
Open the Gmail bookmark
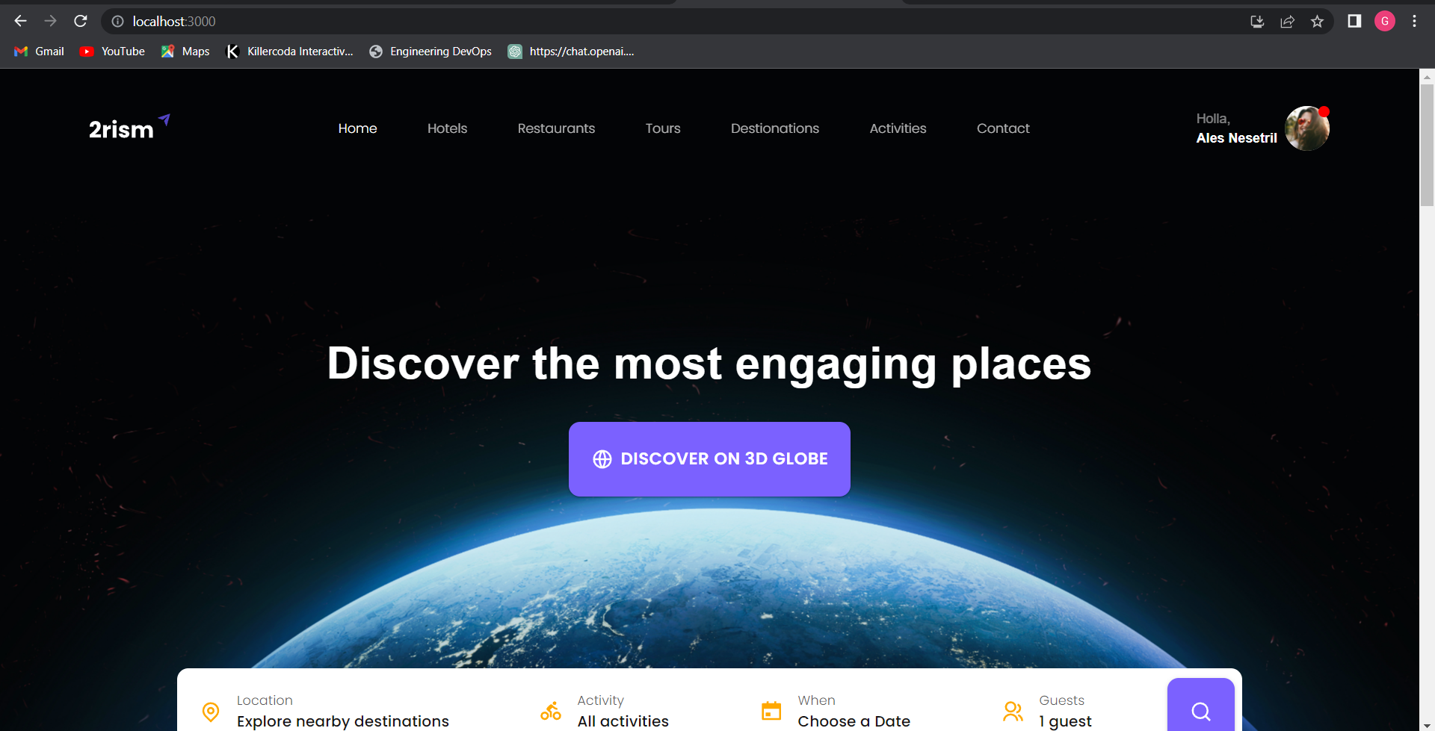[x=39, y=52]
